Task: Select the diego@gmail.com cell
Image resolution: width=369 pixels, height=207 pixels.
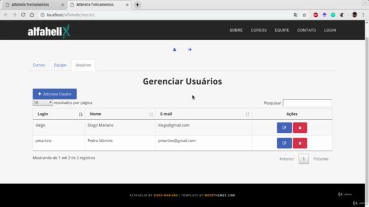Action: pos(204,128)
